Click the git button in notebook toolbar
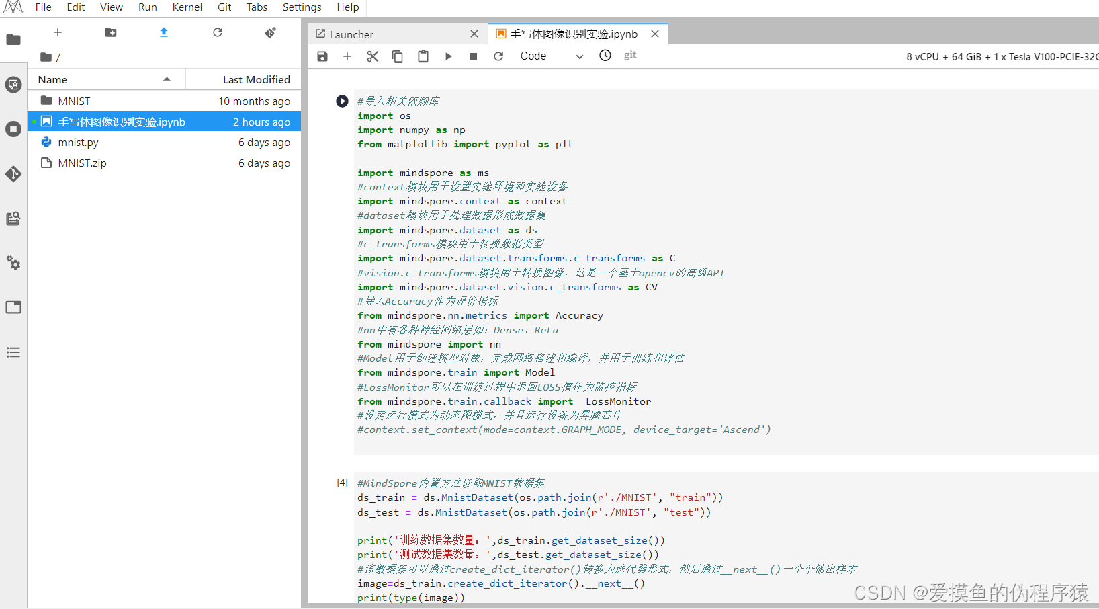1099x609 pixels. 630,55
